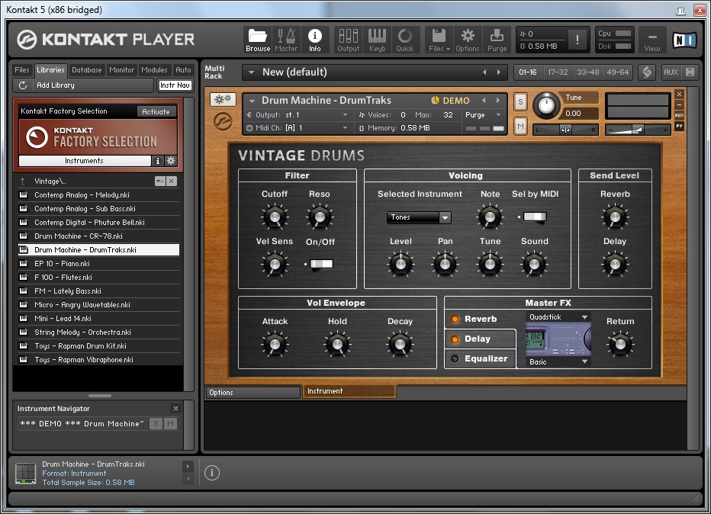This screenshot has width=711, height=514.
Task: Toggle the filter On/Off switch
Action: (x=321, y=264)
